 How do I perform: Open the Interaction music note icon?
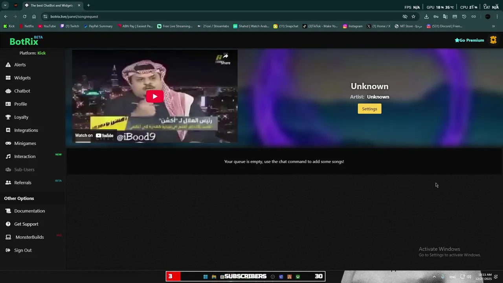coord(8,156)
